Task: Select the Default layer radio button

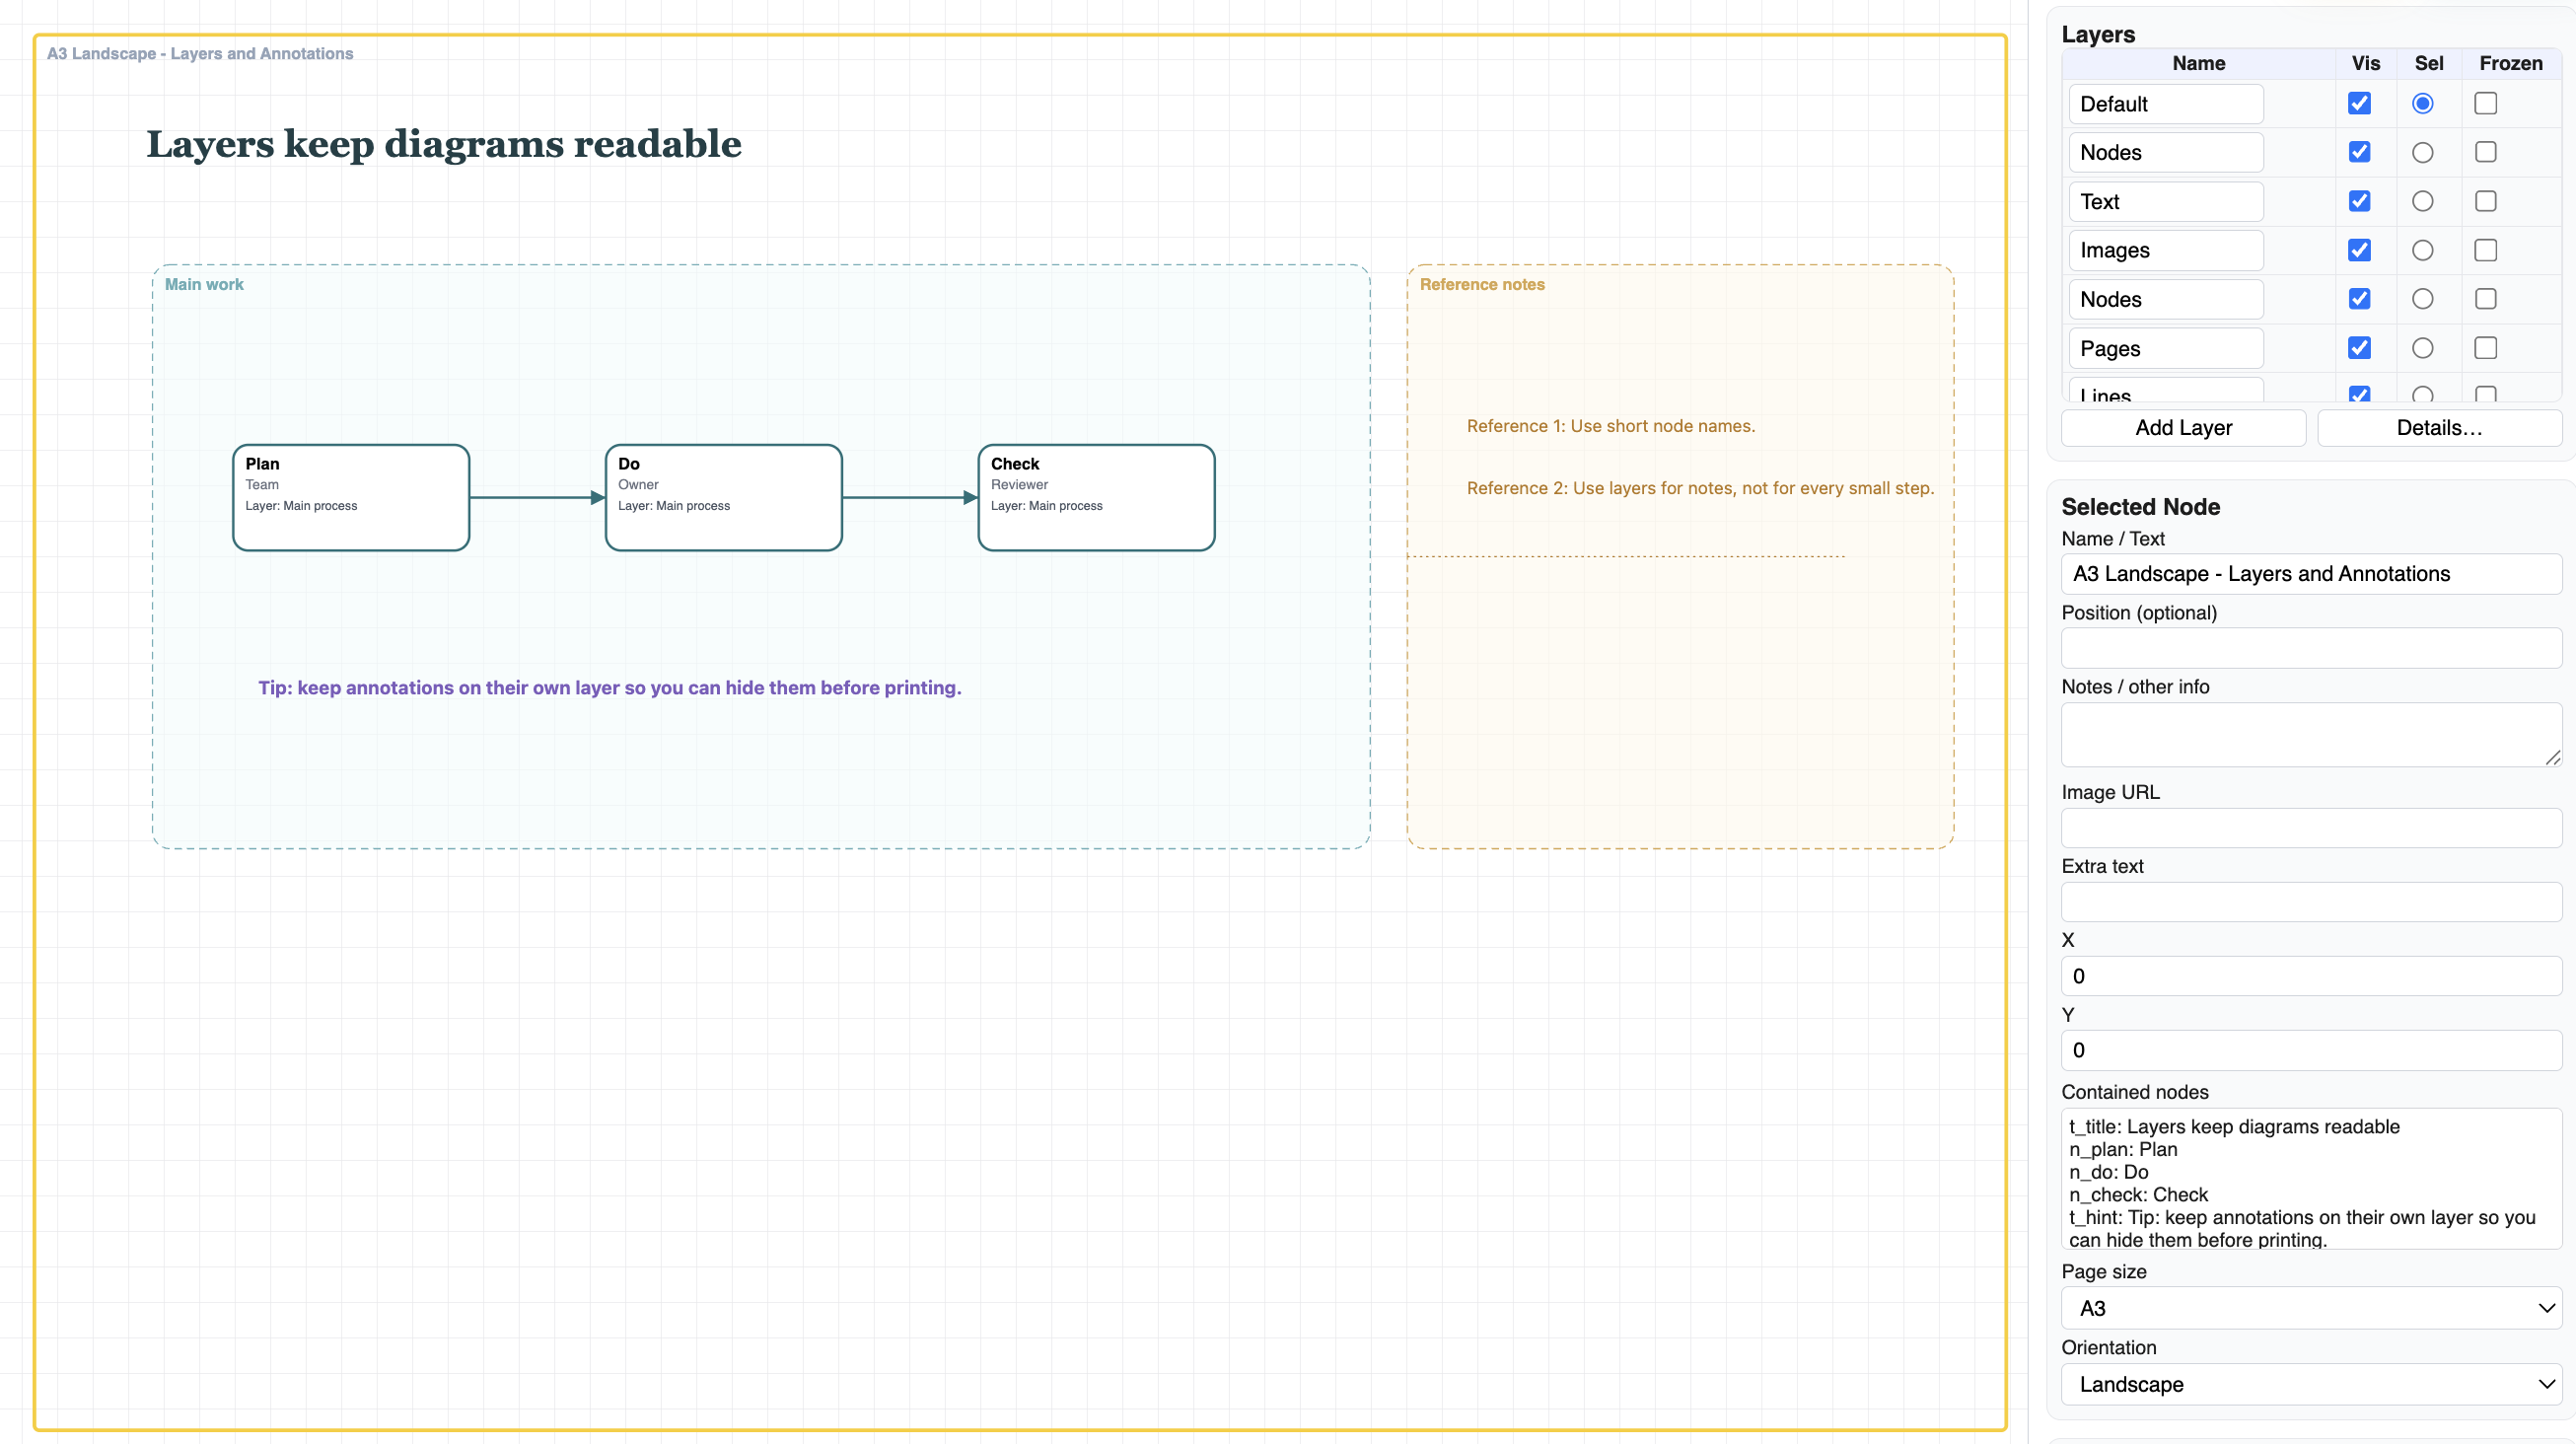Action: tap(2422, 103)
